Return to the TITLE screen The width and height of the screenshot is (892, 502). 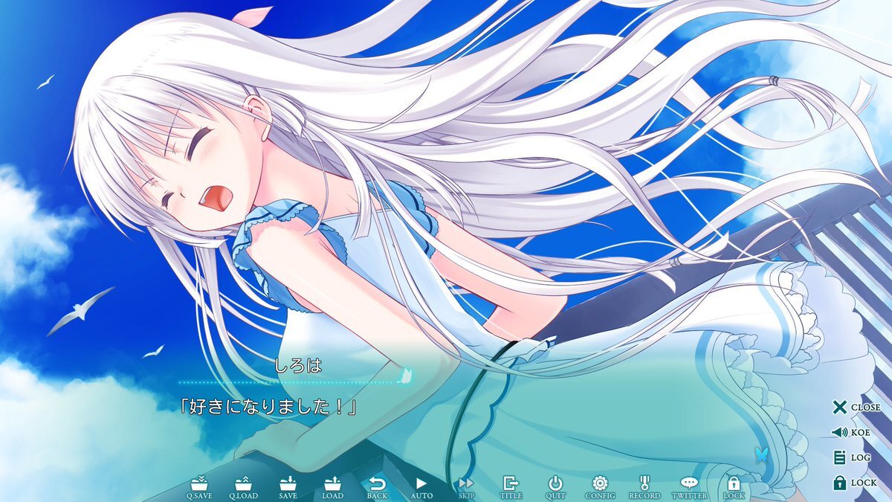coord(511,487)
